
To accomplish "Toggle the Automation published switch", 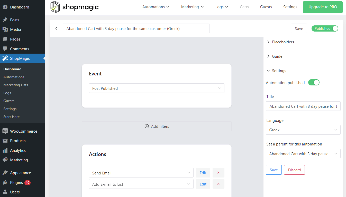I will point(314,82).
